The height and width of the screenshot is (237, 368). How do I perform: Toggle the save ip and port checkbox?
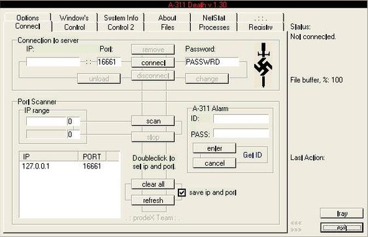pyautogui.click(x=182, y=193)
